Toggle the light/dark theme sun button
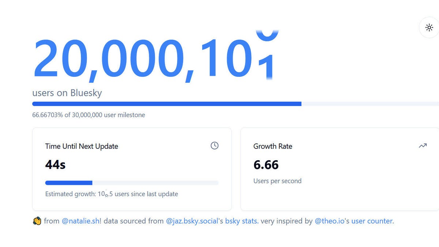This screenshot has width=439, height=247. (x=429, y=28)
